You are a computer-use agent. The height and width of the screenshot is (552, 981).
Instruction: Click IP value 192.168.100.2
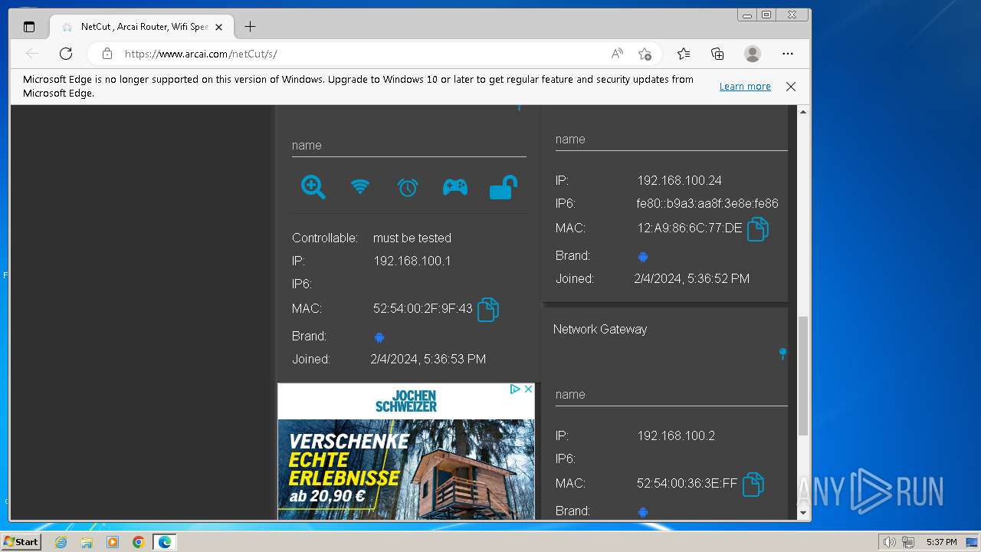click(x=676, y=435)
